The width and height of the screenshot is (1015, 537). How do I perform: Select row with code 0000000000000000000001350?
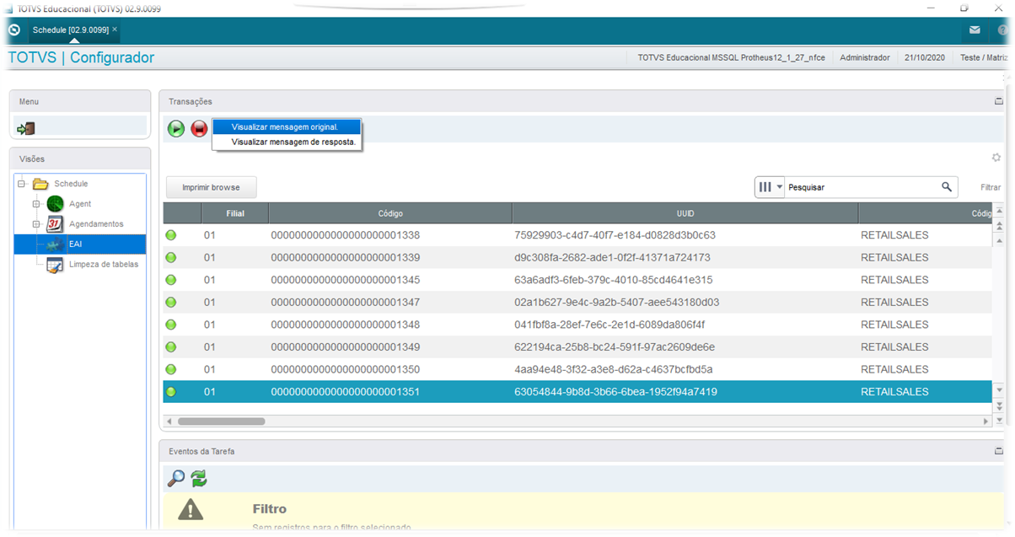(577, 369)
